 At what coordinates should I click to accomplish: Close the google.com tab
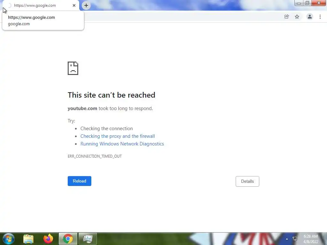pyautogui.click(x=74, y=5)
